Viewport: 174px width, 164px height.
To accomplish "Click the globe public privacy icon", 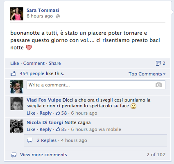I will pos(58,16).
